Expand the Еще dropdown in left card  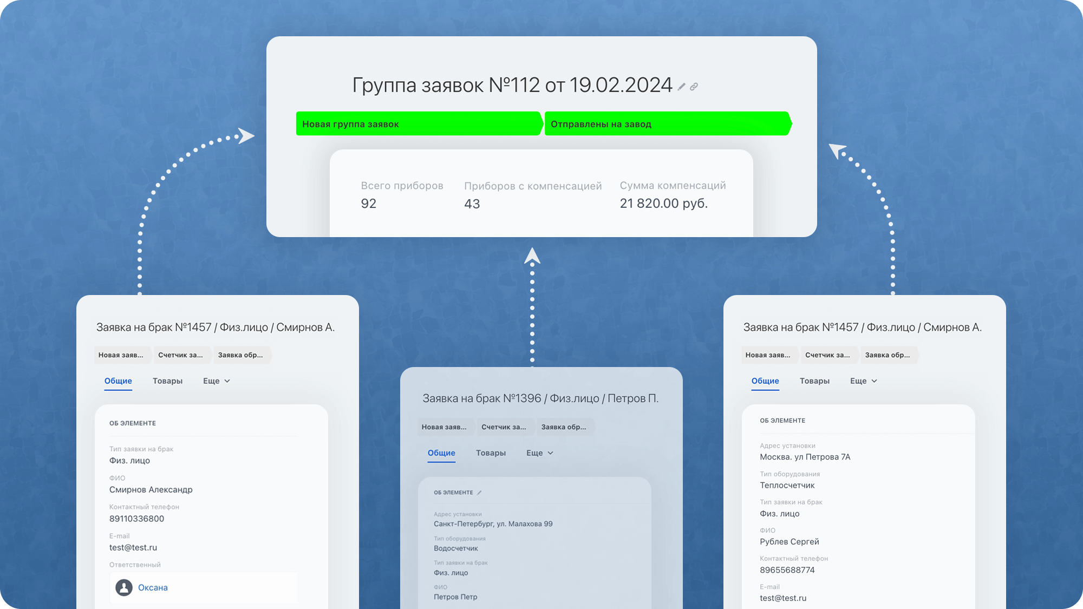pos(217,381)
